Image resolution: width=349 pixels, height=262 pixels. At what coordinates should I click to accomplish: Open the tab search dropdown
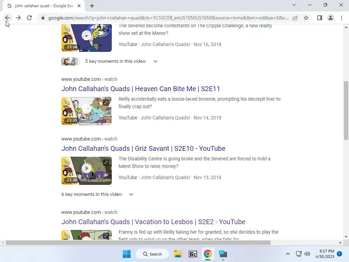[x=294, y=5]
